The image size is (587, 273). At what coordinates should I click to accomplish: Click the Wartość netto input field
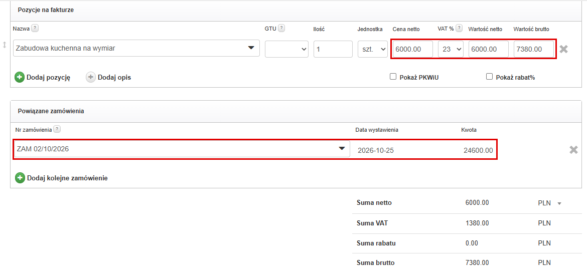pos(489,49)
